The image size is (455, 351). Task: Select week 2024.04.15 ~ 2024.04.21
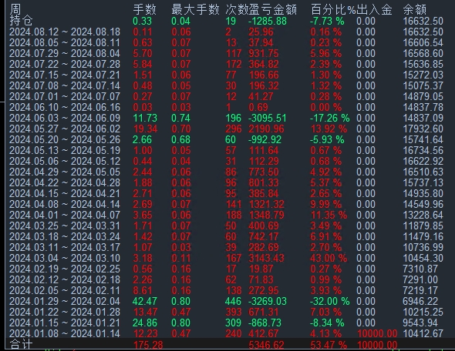[65, 193]
